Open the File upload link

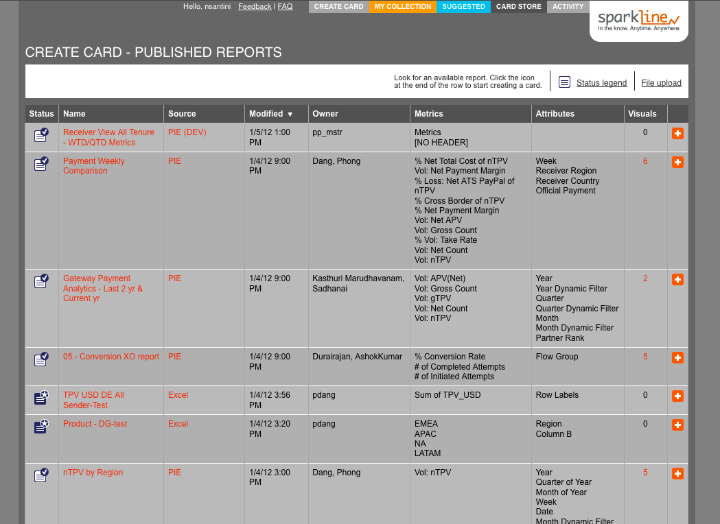point(661,82)
